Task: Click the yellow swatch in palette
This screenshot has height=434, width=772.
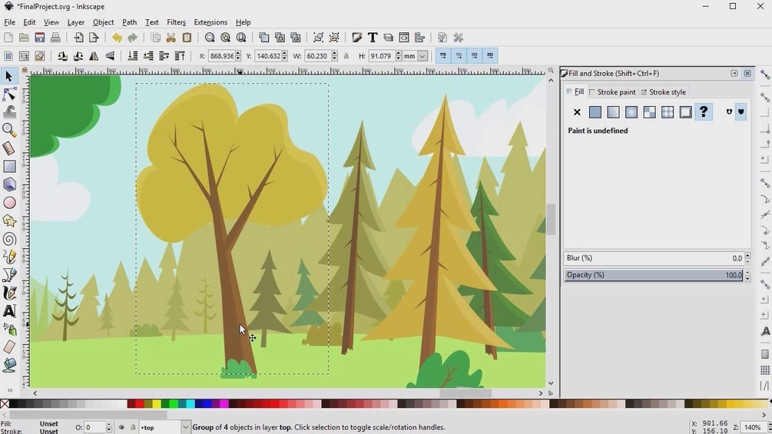Action: (157, 404)
